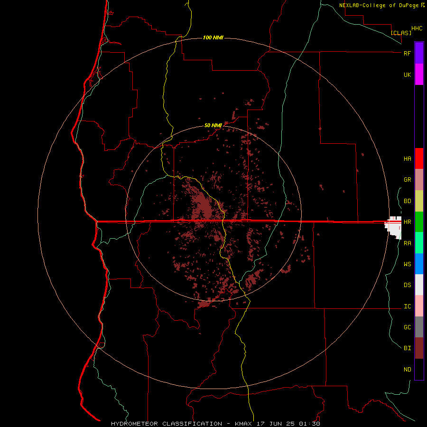Click the ND legend label
The image size is (427, 427).
coord(407,370)
